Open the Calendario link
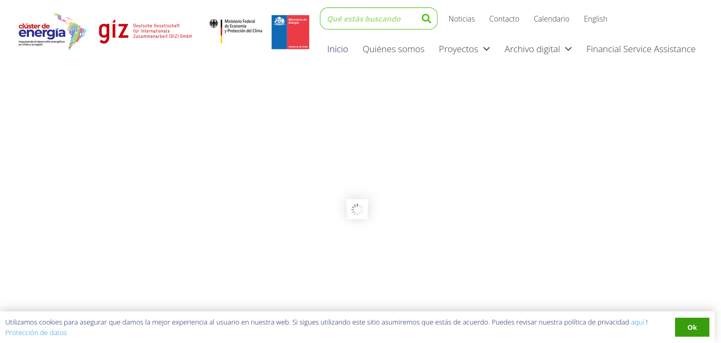The width and height of the screenshot is (721, 343). [x=552, y=19]
